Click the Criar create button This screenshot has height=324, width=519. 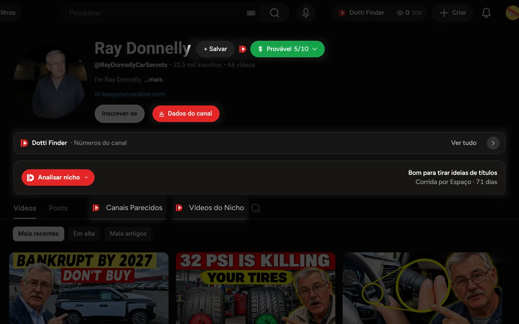tap(453, 13)
